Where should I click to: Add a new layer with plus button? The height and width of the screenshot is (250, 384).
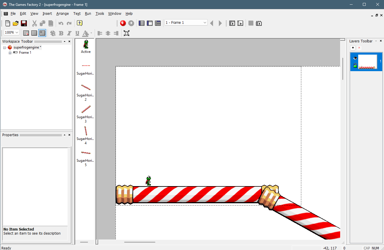click(x=353, y=48)
